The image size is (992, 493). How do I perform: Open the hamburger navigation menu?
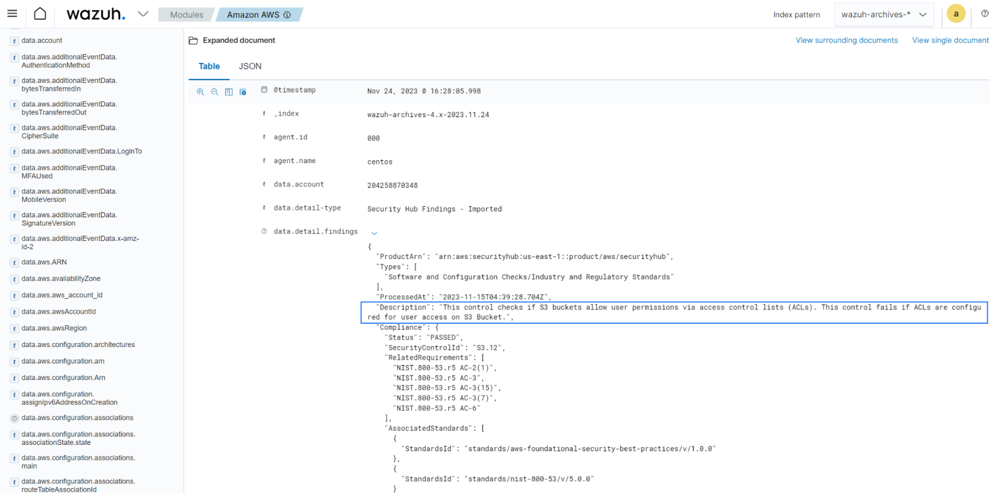click(x=12, y=14)
